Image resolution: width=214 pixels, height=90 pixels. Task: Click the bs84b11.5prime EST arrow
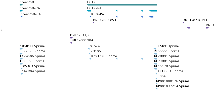21,49
